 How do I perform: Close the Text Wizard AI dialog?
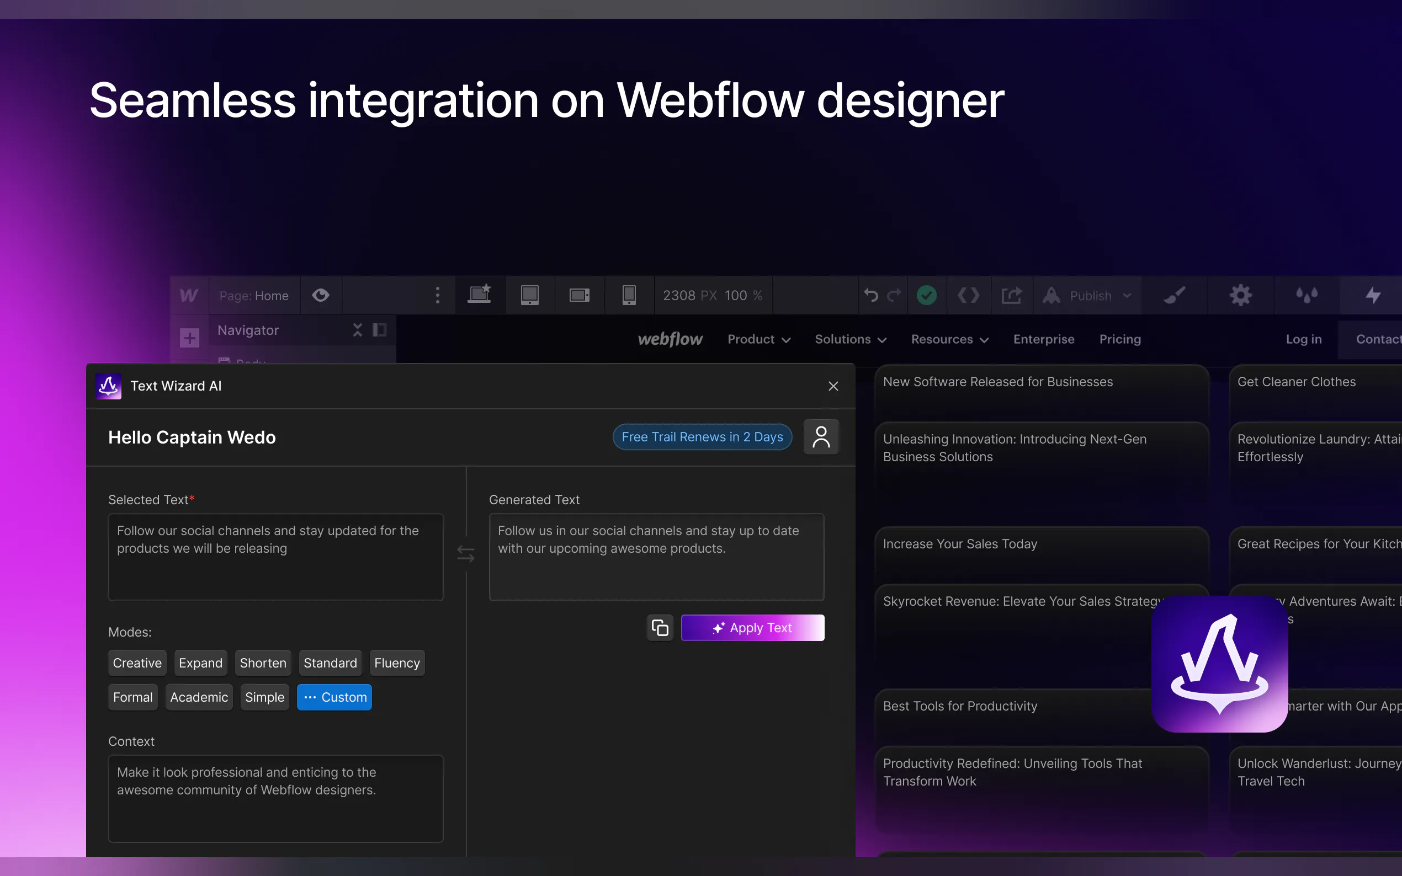833,386
